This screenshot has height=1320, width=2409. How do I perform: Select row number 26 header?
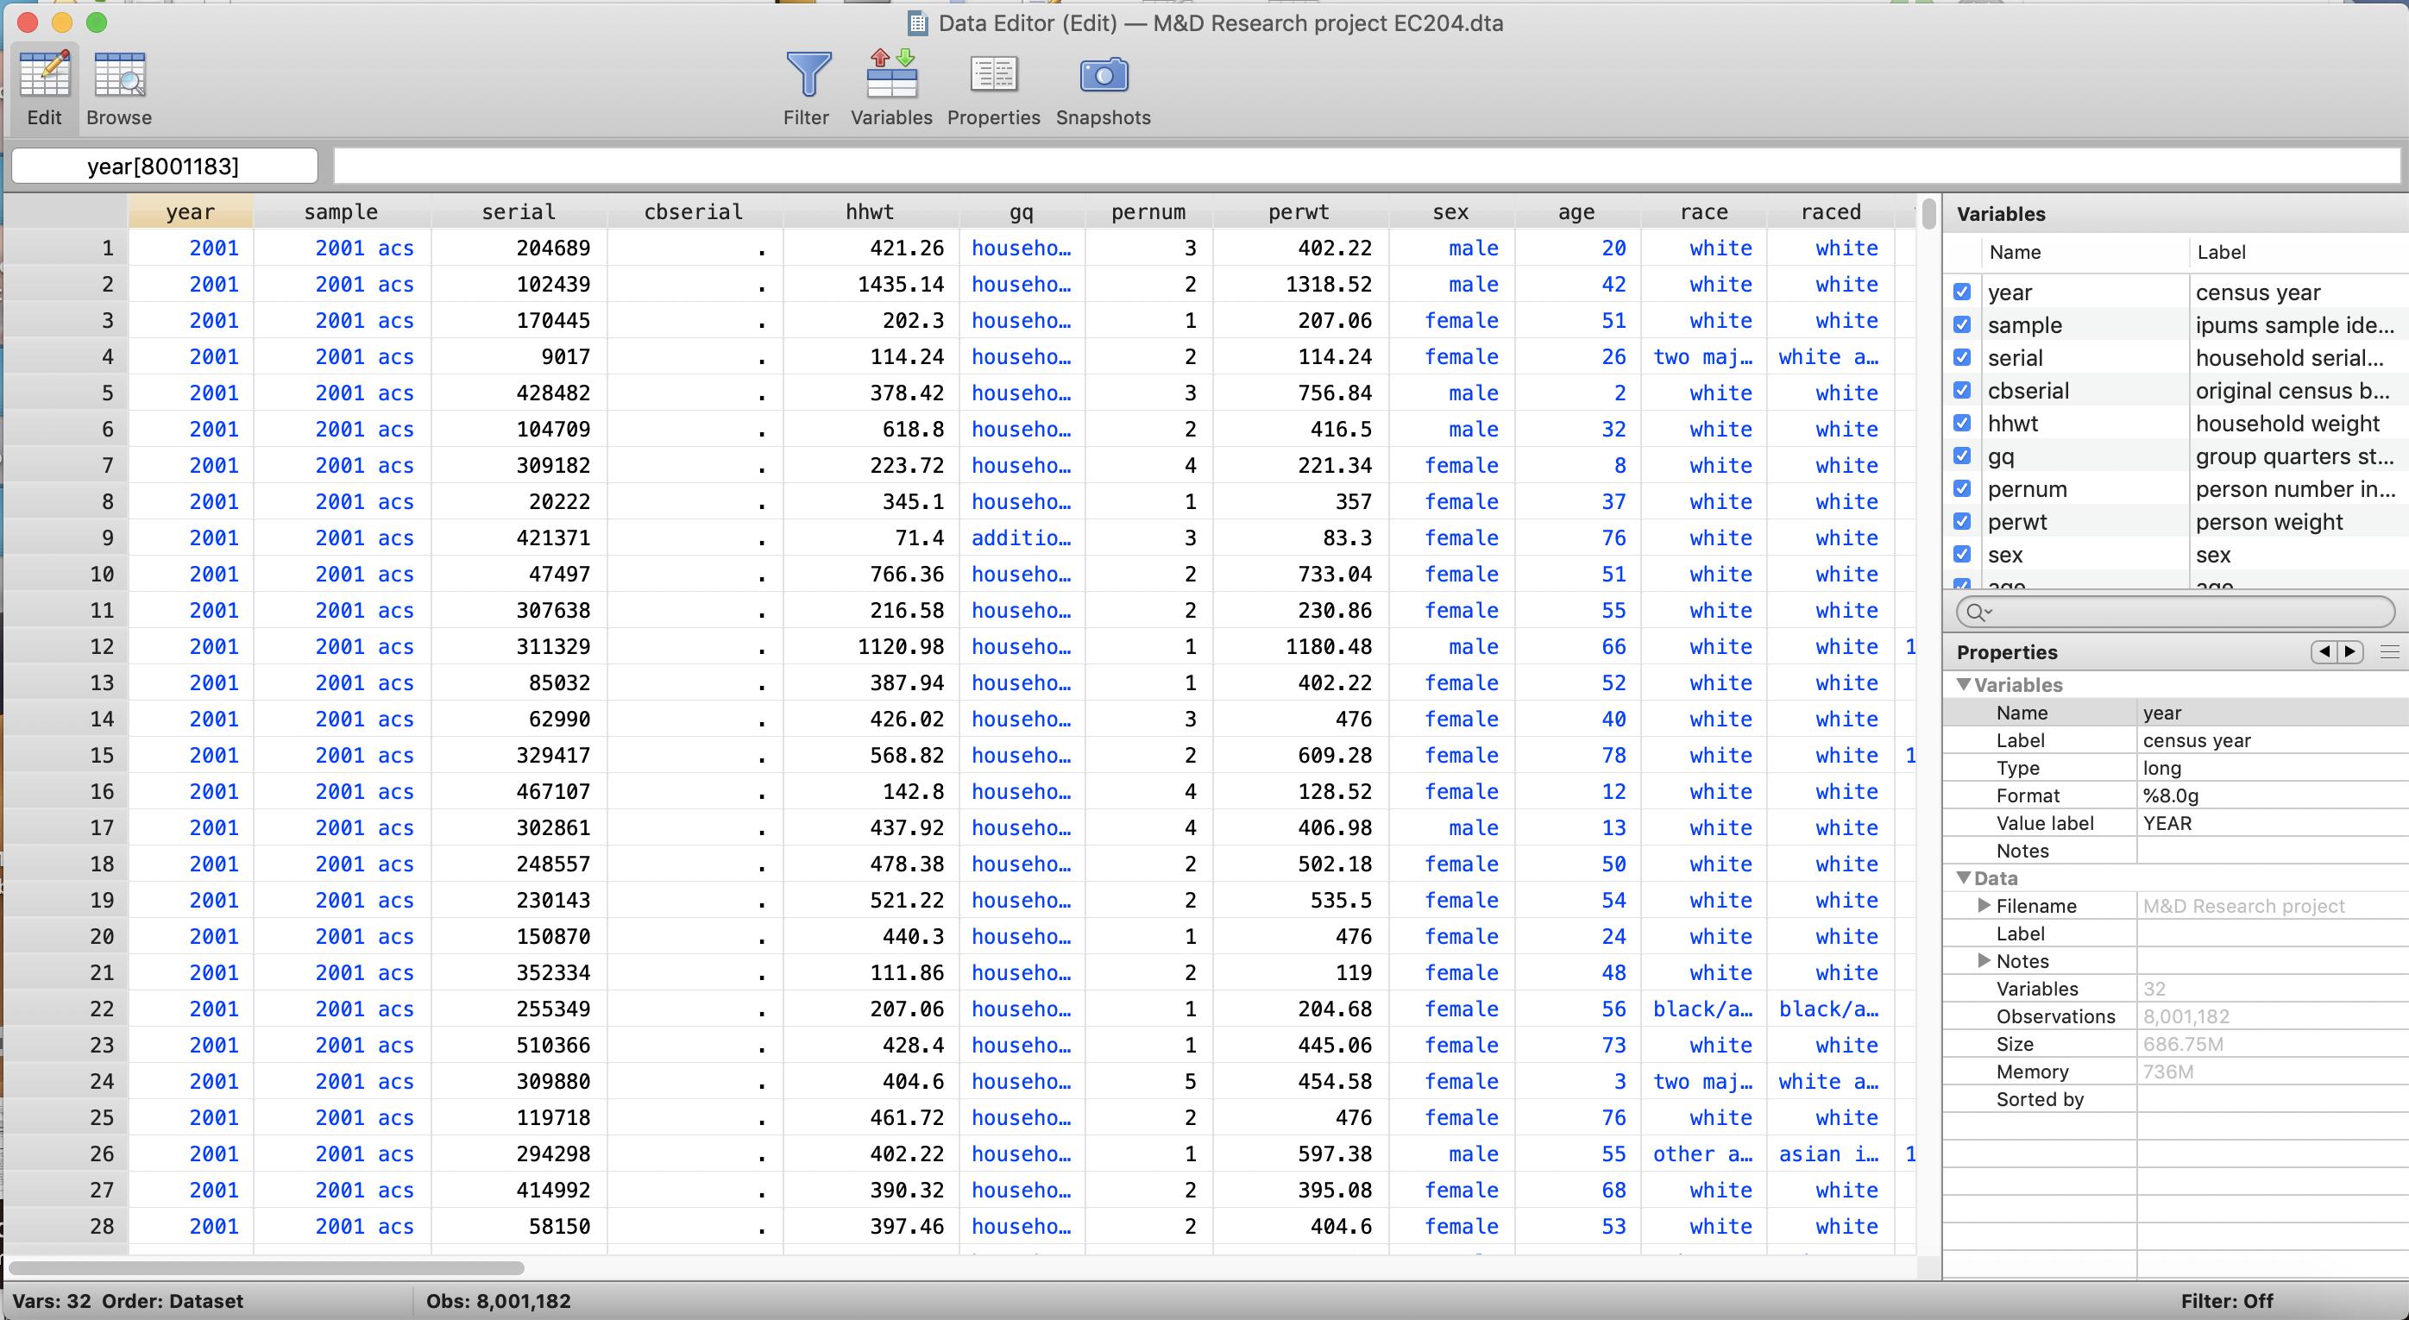(x=66, y=1153)
